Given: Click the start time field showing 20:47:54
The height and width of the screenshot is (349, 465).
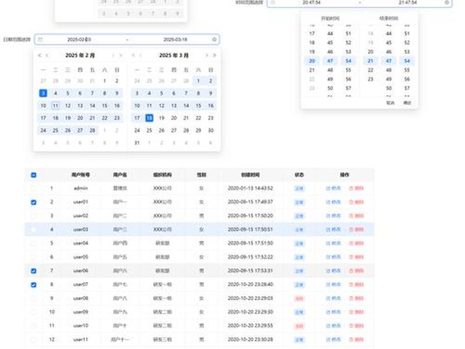Looking at the screenshot, I should click(312, 2).
